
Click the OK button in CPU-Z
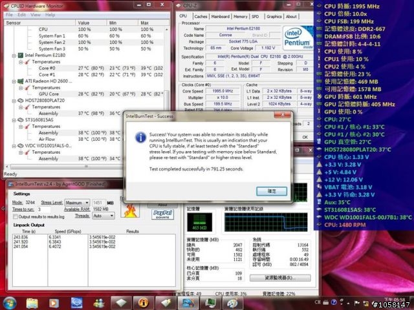pos(305,137)
